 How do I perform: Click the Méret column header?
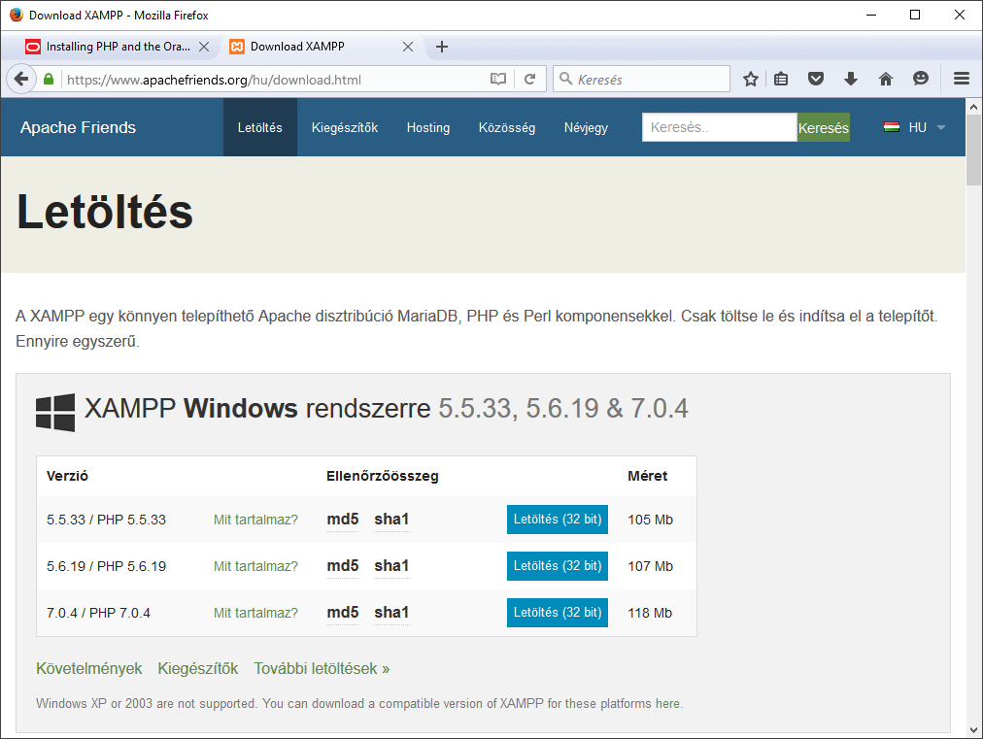(647, 476)
